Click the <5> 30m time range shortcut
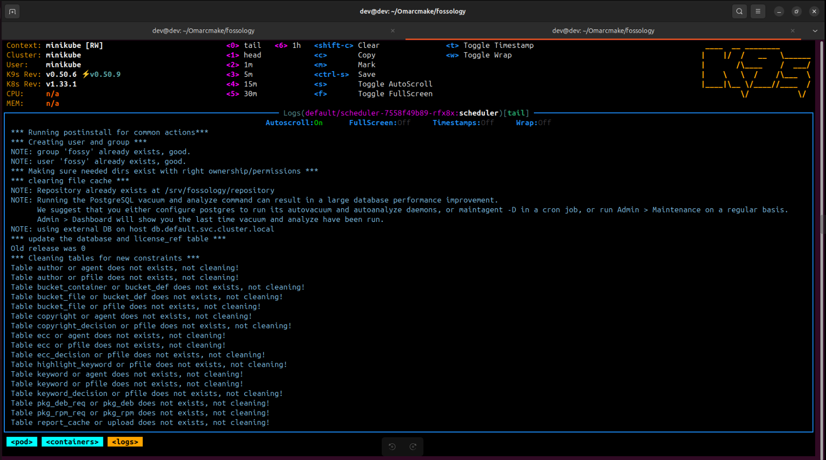Image resolution: width=826 pixels, height=460 pixels. tap(242, 94)
